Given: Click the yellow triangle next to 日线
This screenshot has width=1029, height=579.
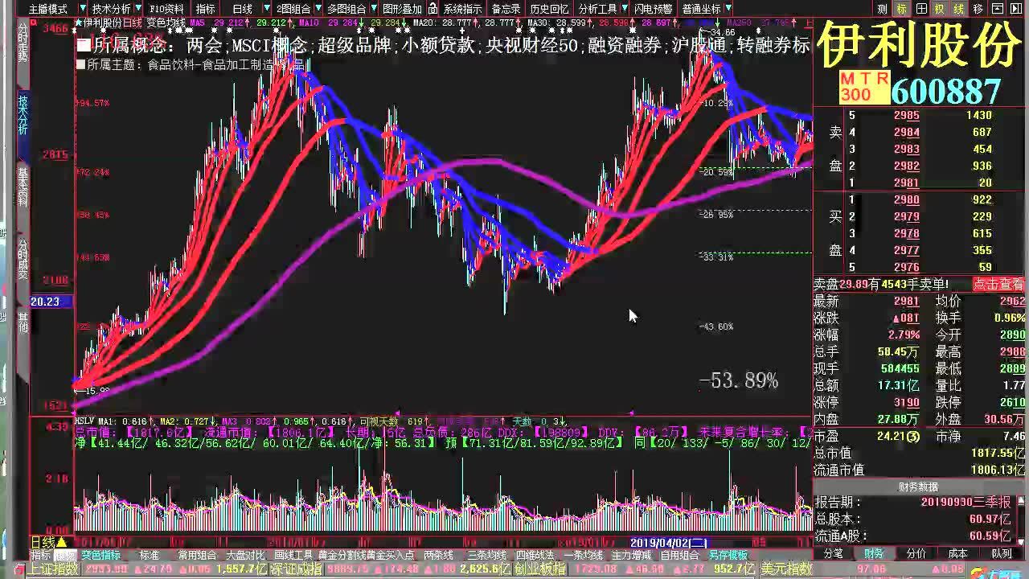Looking at the screenshot, I should pos(61,542).
